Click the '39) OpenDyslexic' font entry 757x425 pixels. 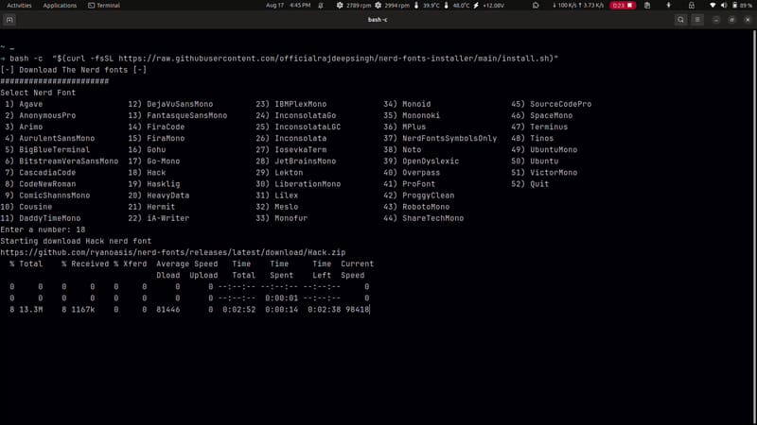421,161
